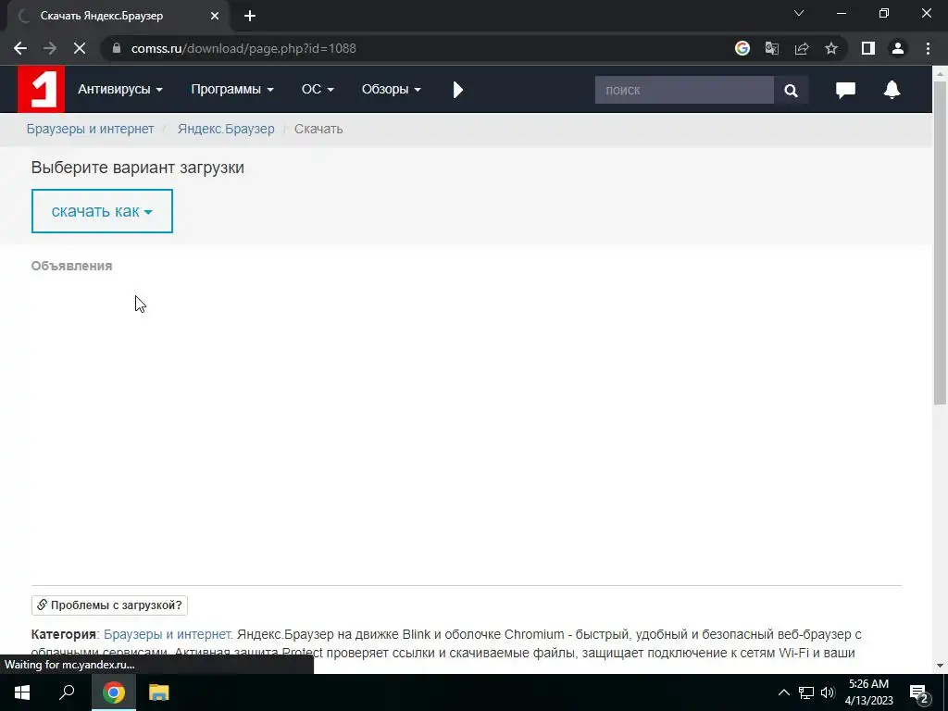Image resolution: width=948 pixels, height=711 pixels.
Task: Open the ОС dropdown menu
Action: point(318,90)
